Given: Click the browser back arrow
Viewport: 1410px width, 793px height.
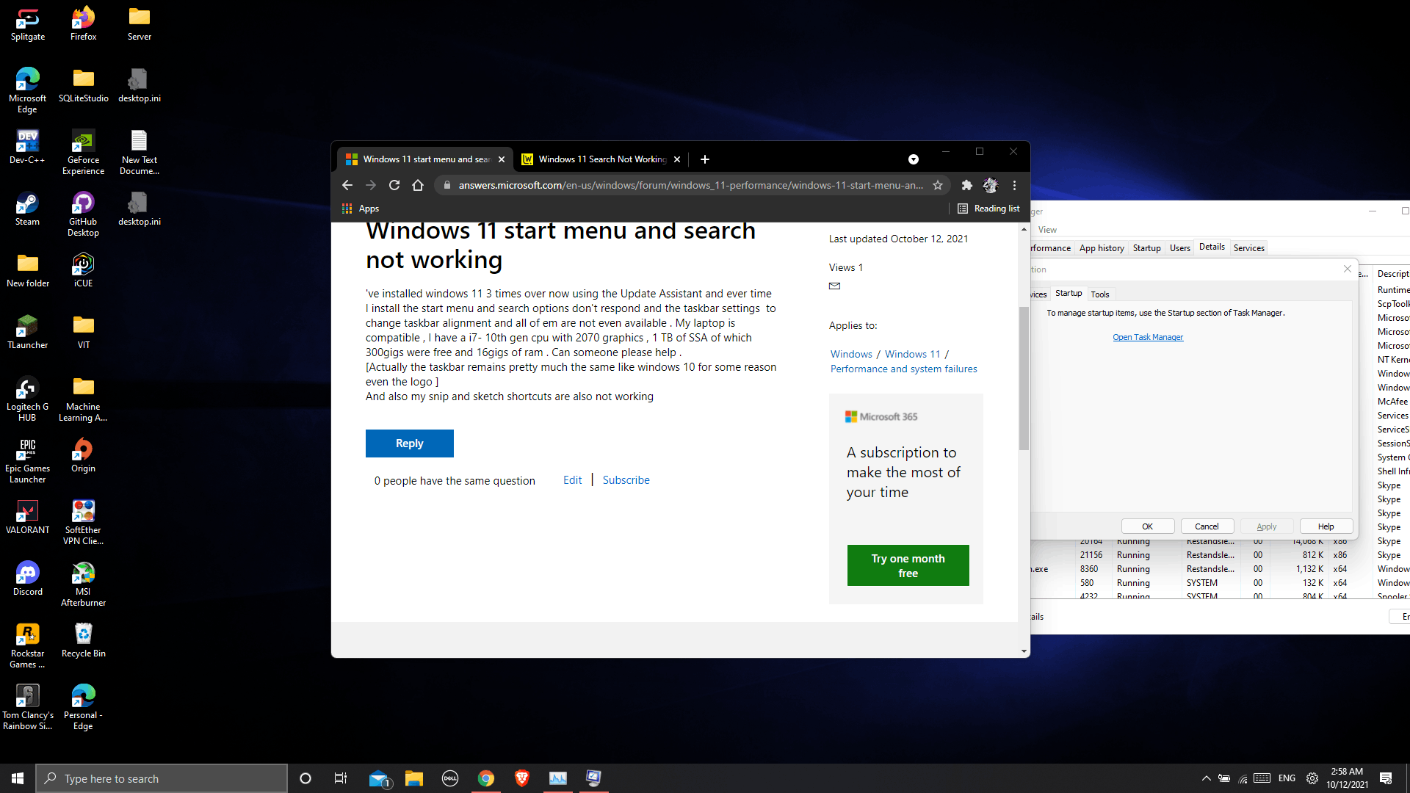Looking at the screenshot, I should pos(347,185).
